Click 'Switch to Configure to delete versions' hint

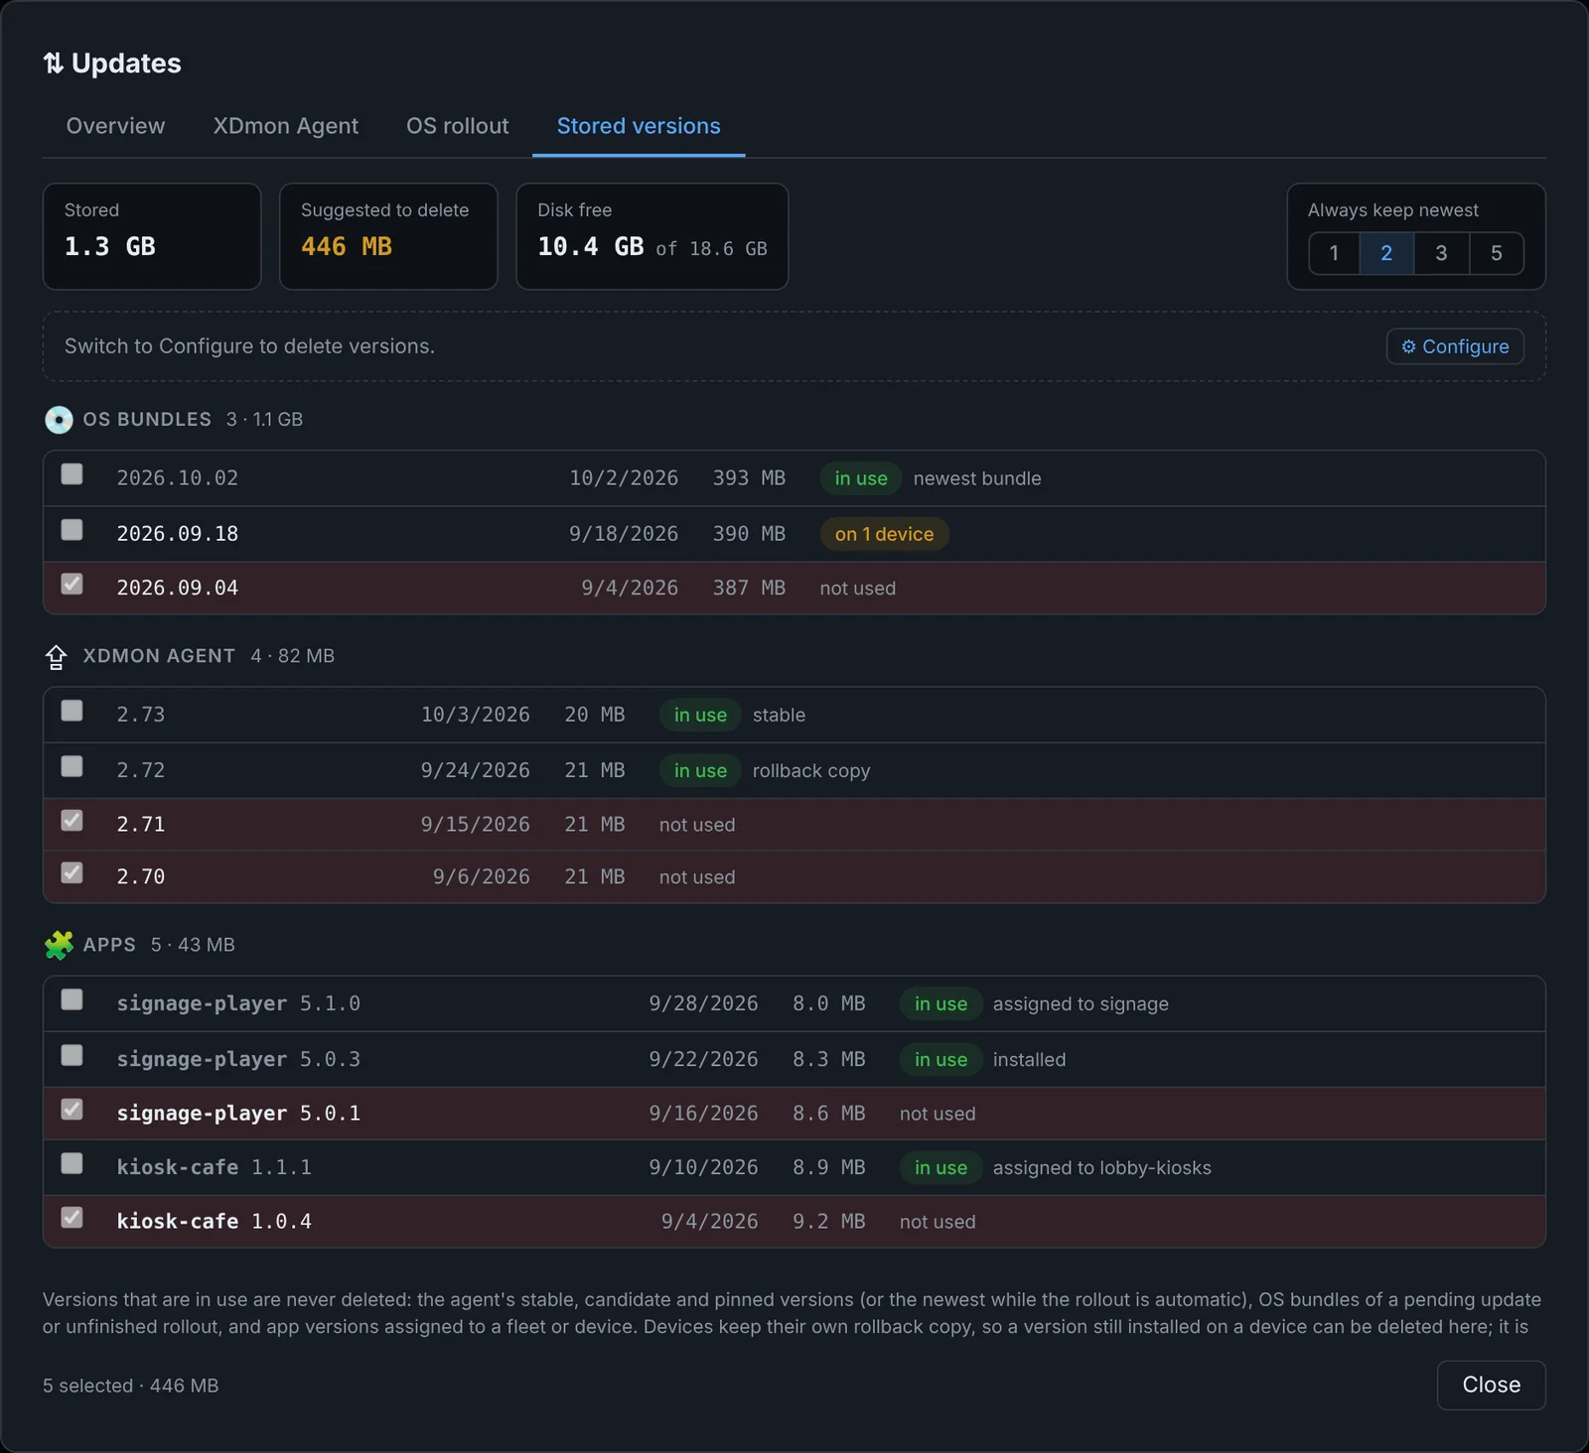coord(249,346)
